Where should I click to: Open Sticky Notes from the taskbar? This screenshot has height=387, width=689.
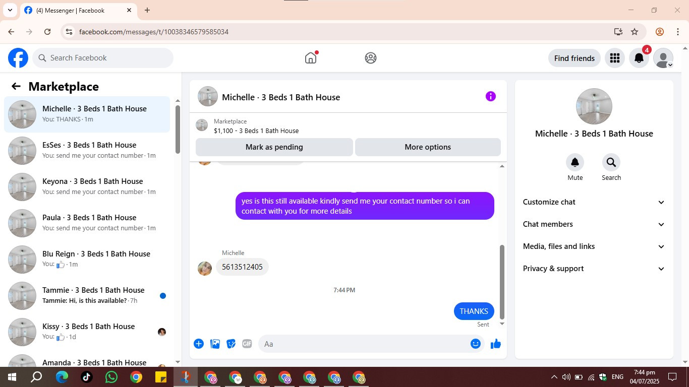tap(160, 377)
